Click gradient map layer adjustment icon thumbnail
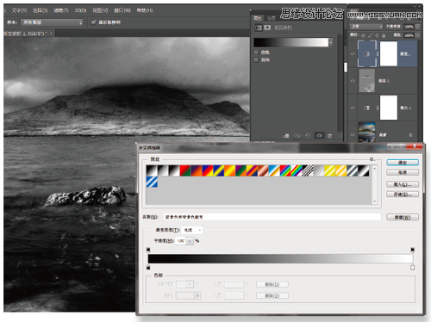 [x=367, y=53]
